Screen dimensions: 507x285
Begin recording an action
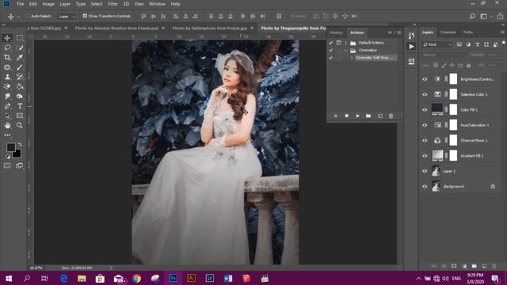pos(347,116)
